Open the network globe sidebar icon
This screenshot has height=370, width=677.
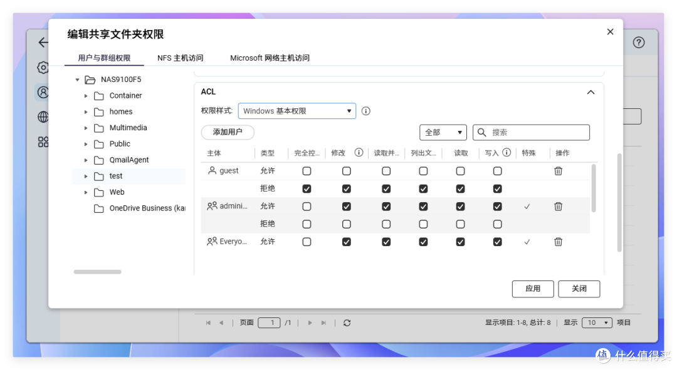coord(43,117)
